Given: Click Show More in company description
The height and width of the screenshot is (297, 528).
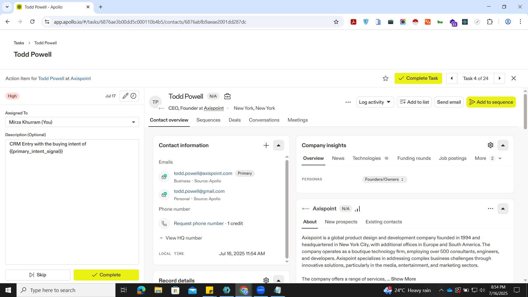Looking at the screenshot, I should click(x=403, y=279).
